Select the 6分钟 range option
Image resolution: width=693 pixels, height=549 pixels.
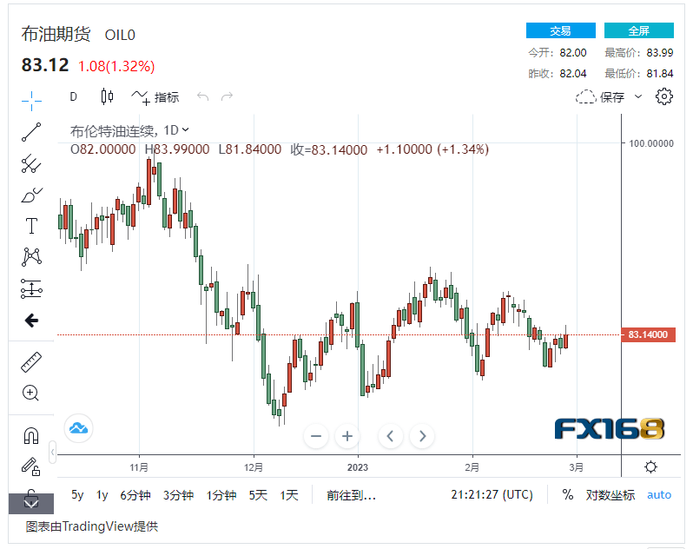pyautogui.click(x=135, y=495)
